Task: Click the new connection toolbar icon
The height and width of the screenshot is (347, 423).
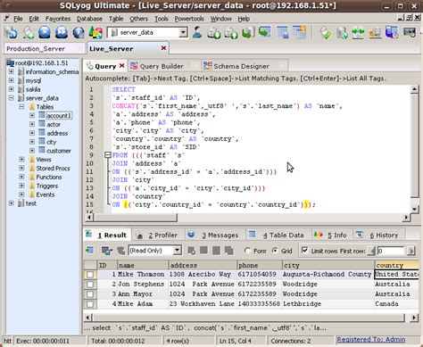Action: click(12, 32)
